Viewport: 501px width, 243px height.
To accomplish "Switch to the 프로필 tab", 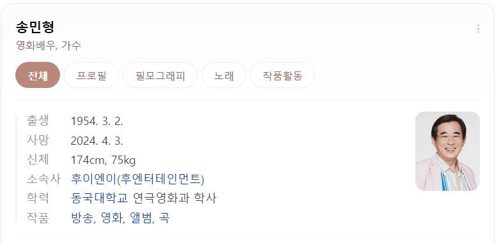I will tap(91, 75).
